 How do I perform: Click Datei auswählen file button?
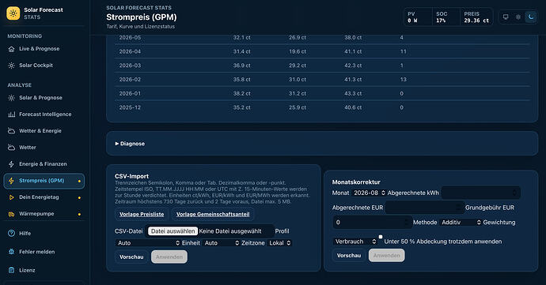(173, 231)
